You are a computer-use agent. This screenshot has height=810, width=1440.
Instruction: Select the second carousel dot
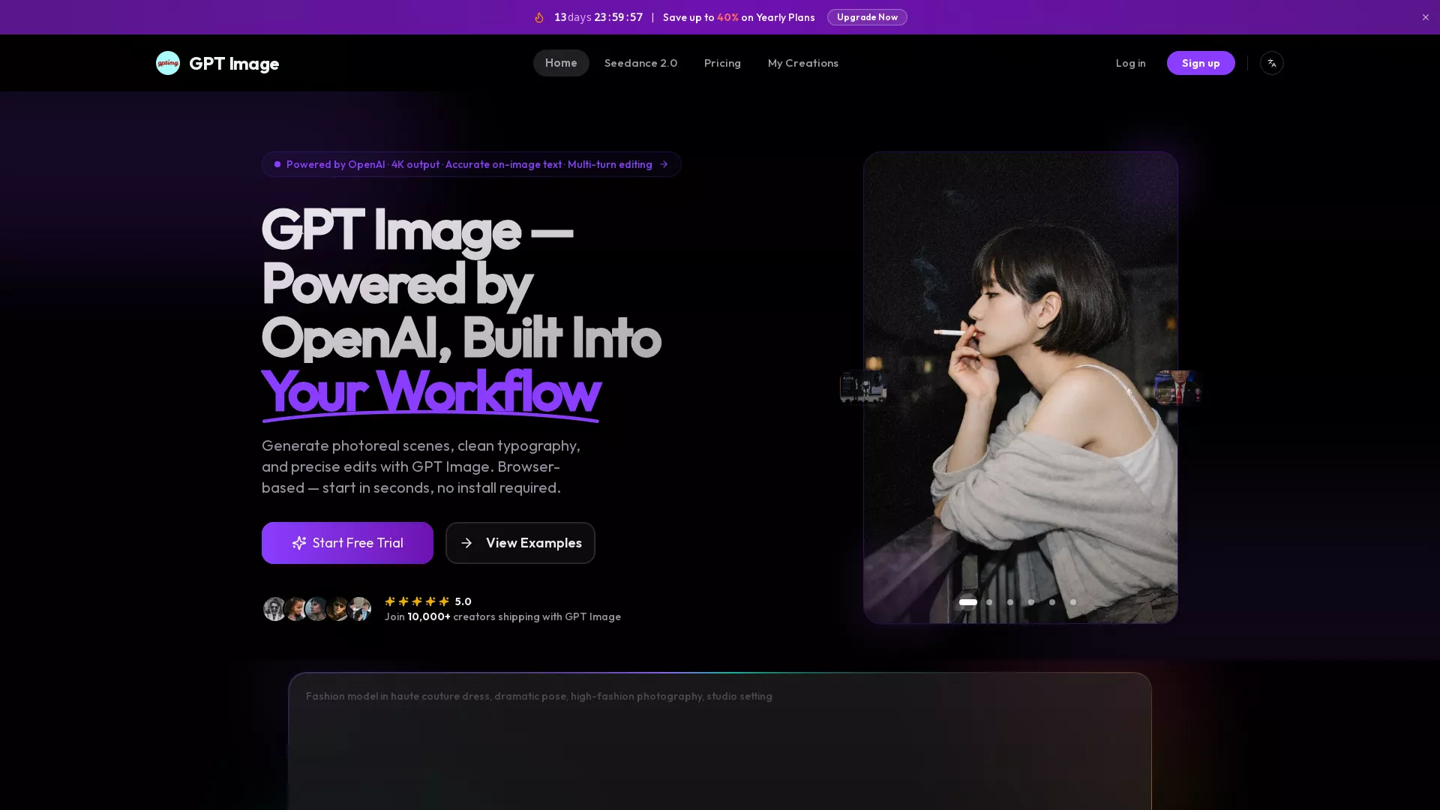[x=988, y=602]
